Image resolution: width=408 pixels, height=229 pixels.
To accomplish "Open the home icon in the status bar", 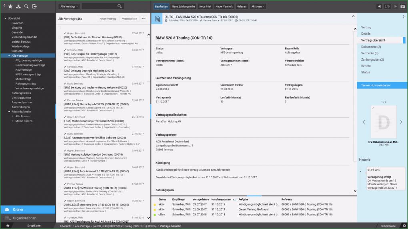I will tap(8, 226).
